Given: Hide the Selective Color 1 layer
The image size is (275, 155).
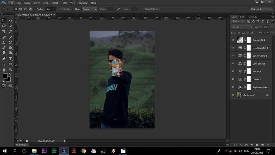Looking at the screenshot, I should (x=233, y=56).
